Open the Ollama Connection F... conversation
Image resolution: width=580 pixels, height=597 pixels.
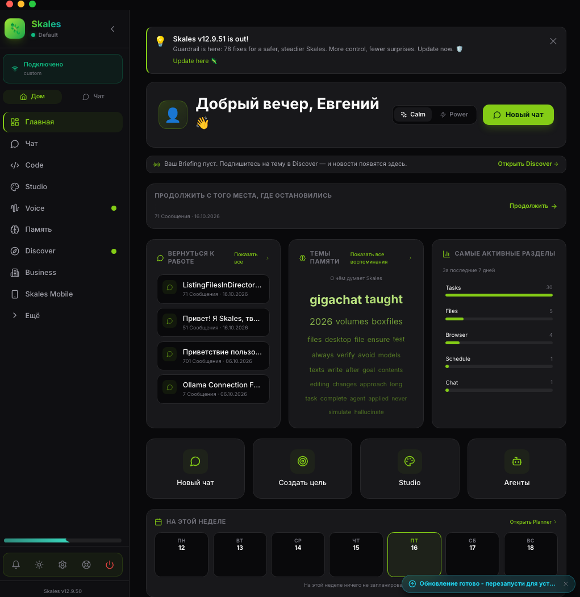point(213,389)
